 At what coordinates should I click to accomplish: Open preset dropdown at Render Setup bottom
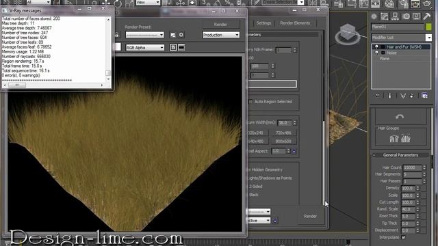pyautogui.click(x=259, y=212)
